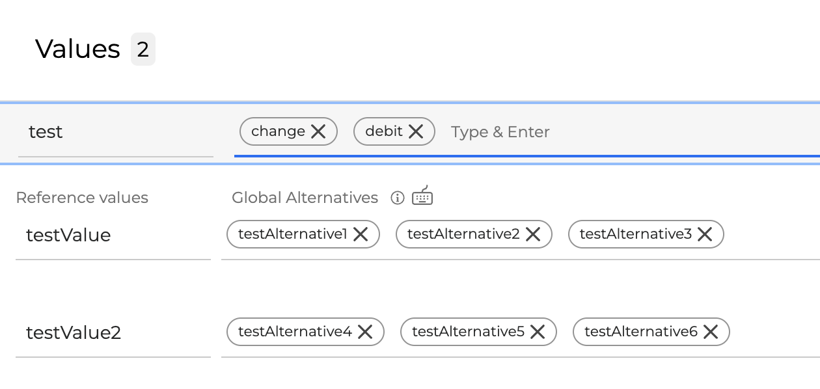The image size is (820, 389).
Task: Delete testAlternative5 tag
Action: pyautogui.click(x=538, y=332)
